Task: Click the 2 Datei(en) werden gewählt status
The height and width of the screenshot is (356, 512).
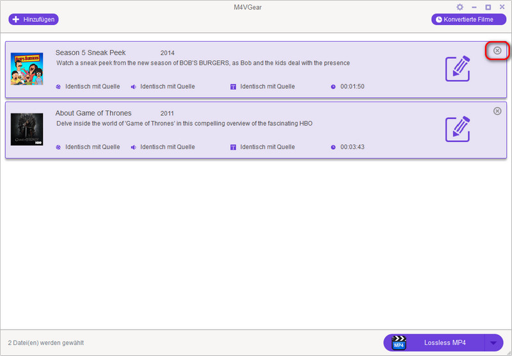Action: click(45, 343)
